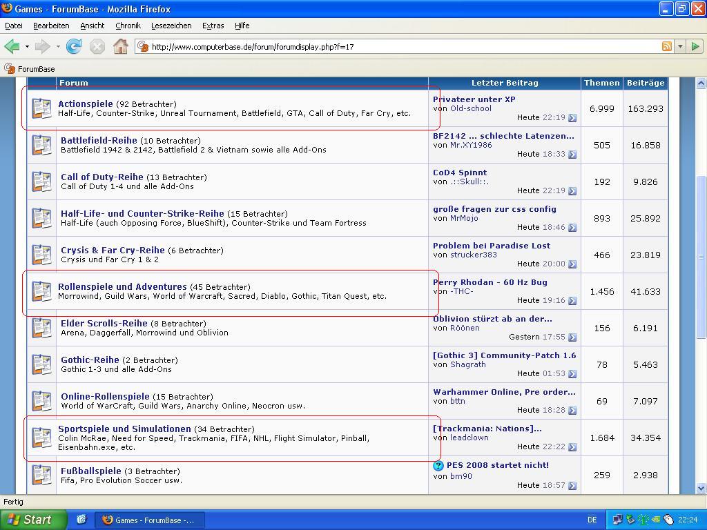Viewport: 707px width, 530px height.
Task: Go to last post arrow for Privateer unter XP
Action: [x=572, y=117]
